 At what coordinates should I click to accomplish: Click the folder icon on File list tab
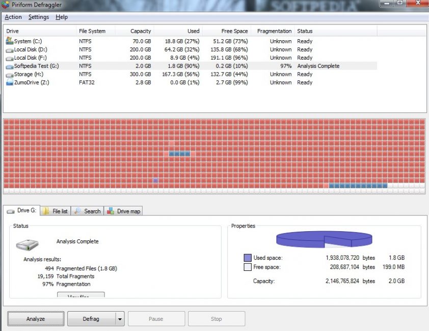pyautogui.click(x=46, y=211)
